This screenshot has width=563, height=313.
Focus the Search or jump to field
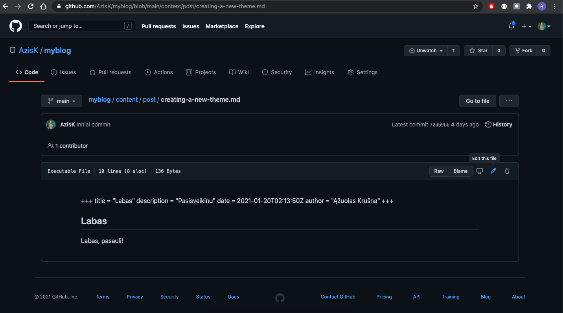click(x=82, y=26)
